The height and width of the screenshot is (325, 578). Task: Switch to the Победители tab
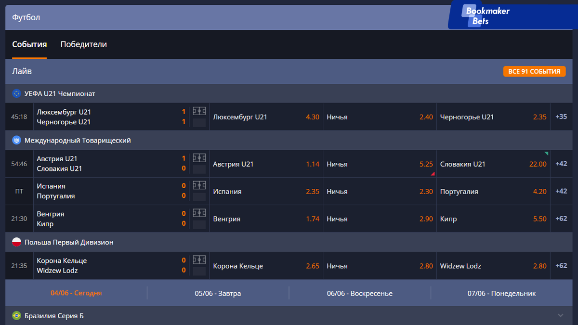tap(84, 44)
